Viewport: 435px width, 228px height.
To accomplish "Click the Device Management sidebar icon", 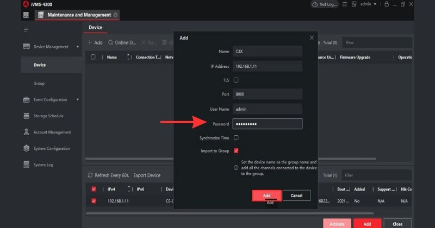I will pos(26,47).
